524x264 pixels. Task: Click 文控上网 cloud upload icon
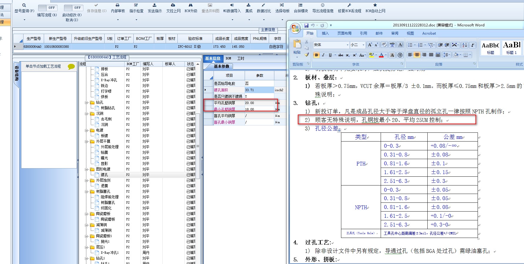(173, 5)
